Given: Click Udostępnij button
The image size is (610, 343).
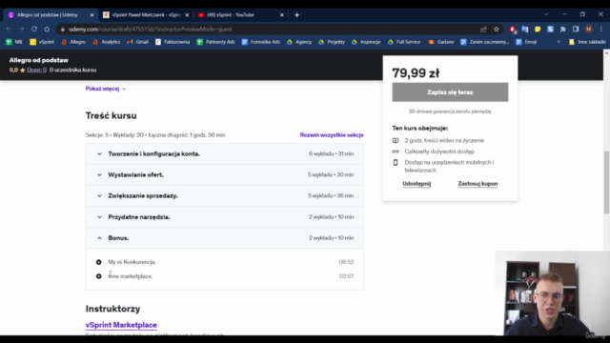Looking at the screenshot, I should pos(417,184).
